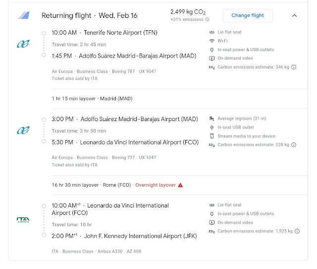Click the Overnight layover warning text
This screenshot has height=269, width=317.
click(x=156, y=185)
